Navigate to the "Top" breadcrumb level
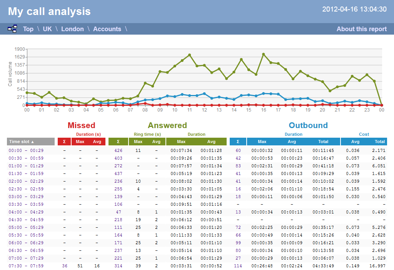 click(x=28, y=29)
